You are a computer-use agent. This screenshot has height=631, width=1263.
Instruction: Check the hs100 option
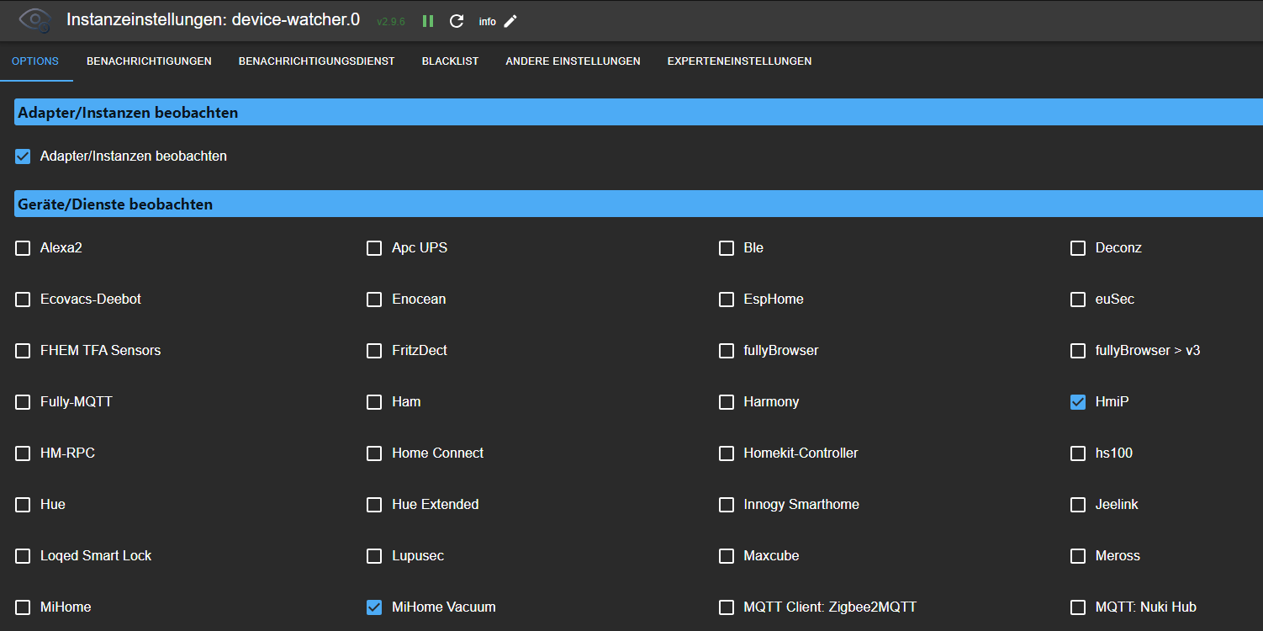pos(1078,453)
